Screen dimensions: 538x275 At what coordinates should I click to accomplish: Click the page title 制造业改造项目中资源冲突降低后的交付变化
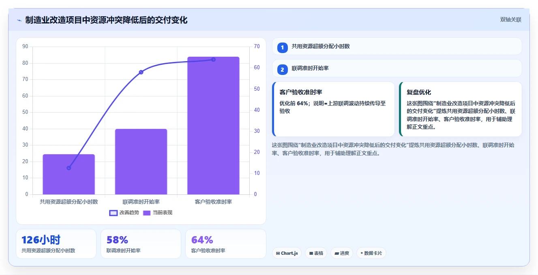point(106,20)
